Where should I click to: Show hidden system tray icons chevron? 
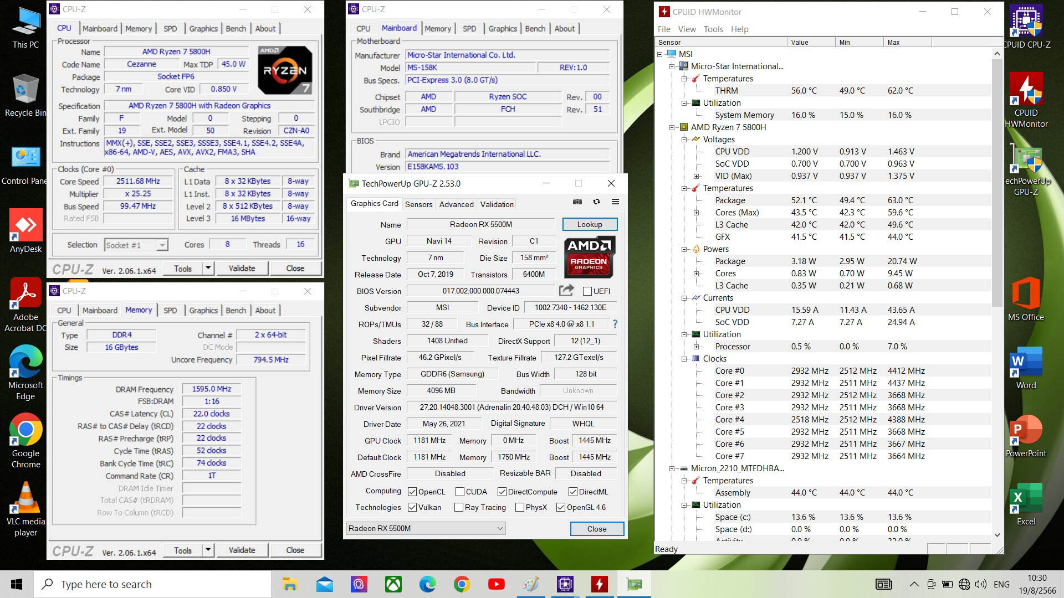[x=914, y=584]
